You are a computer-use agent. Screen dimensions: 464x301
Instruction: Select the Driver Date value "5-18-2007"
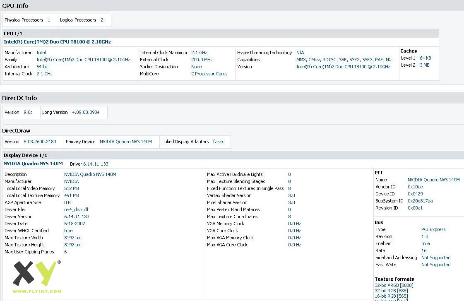pyautogui.click(x=75, y=224)
